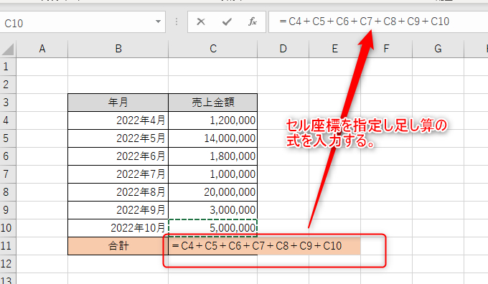488x284 pixels.
Task: Click the 売上金額 header cell
Action: [x=213, y=103]
